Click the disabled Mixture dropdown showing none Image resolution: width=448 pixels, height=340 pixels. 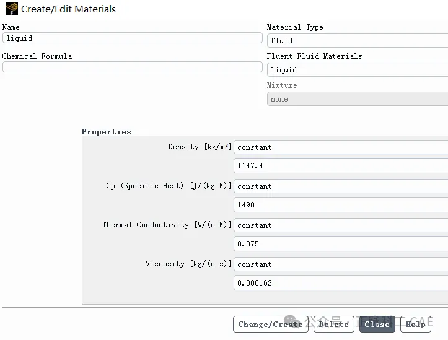pyautogui.click(x=358, y=99)
